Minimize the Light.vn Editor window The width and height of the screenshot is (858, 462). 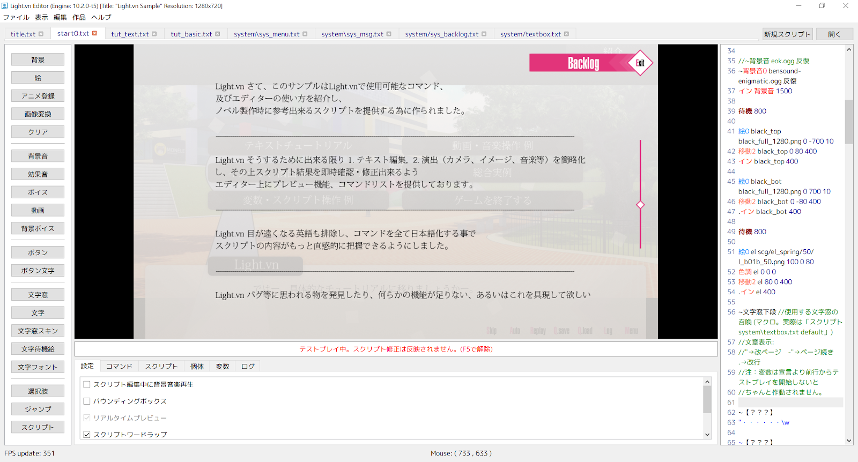pyautogui.click(x=798, y=6)
